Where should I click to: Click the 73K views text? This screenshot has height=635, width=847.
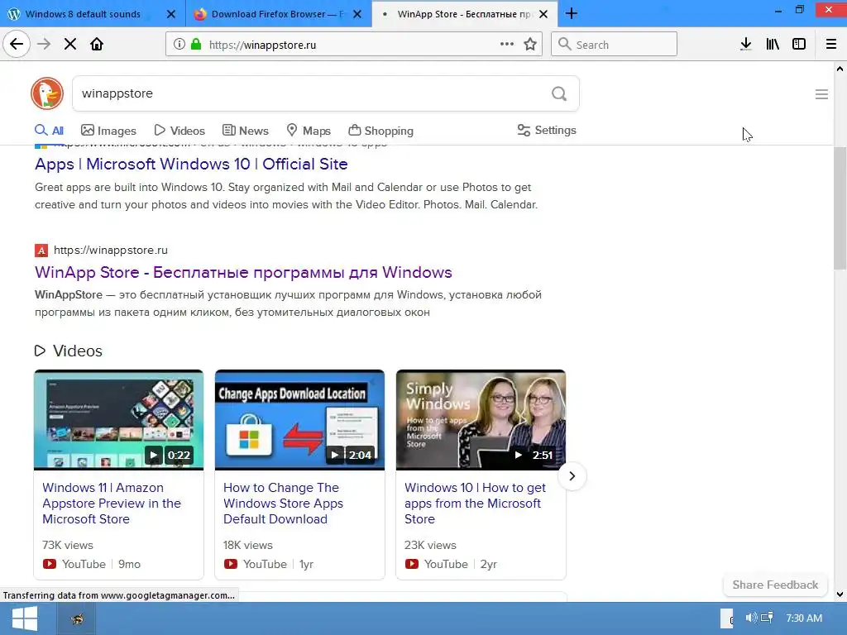pos(68,546)
